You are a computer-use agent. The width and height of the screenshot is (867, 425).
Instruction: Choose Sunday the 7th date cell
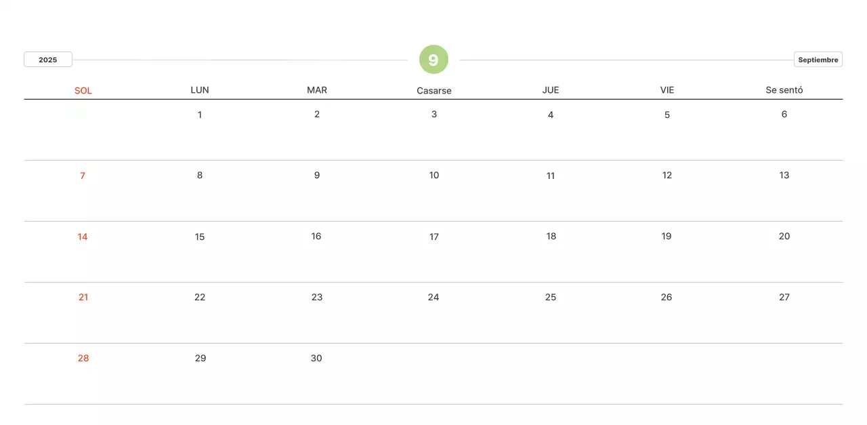pos(83,176)
